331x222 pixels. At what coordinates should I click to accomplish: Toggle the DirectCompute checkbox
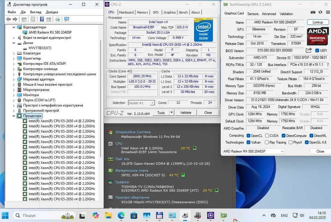coord(284,136)
